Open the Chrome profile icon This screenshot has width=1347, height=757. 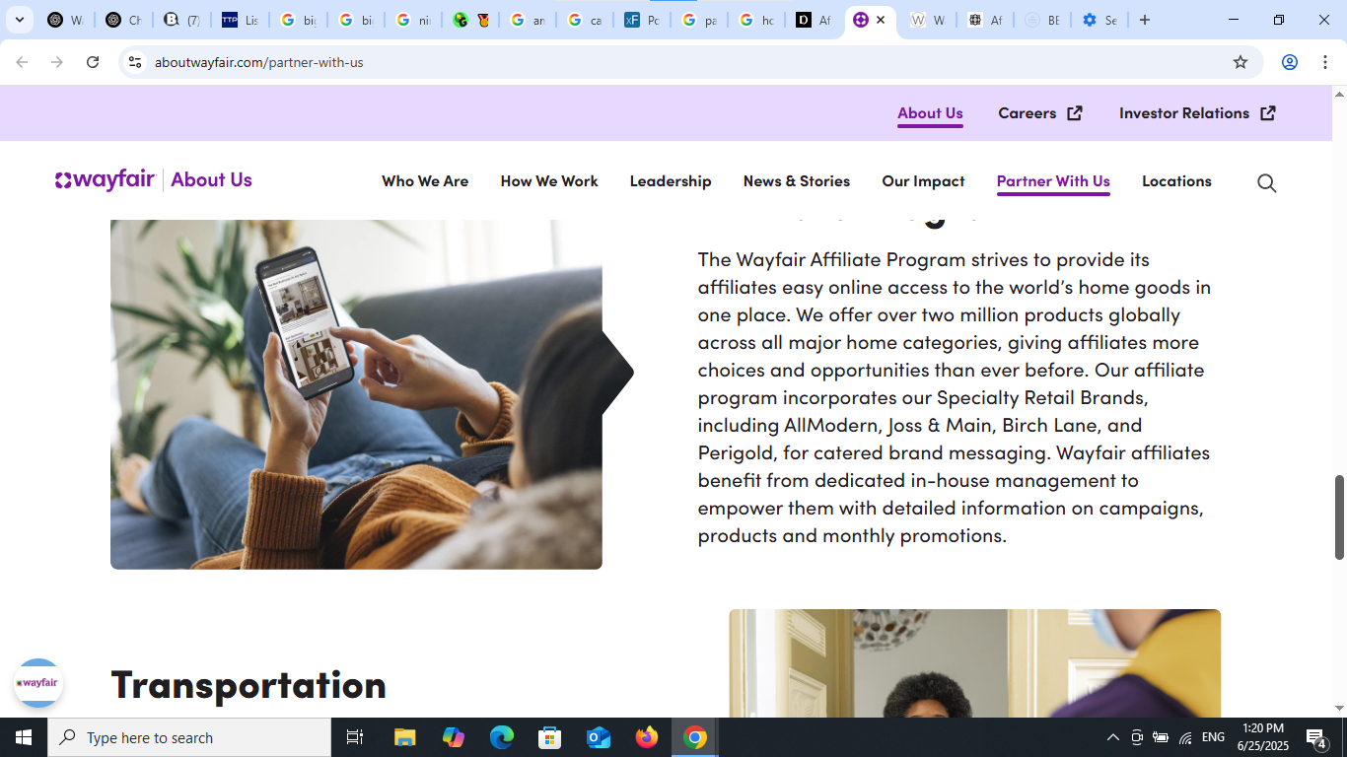(1289, 62)
